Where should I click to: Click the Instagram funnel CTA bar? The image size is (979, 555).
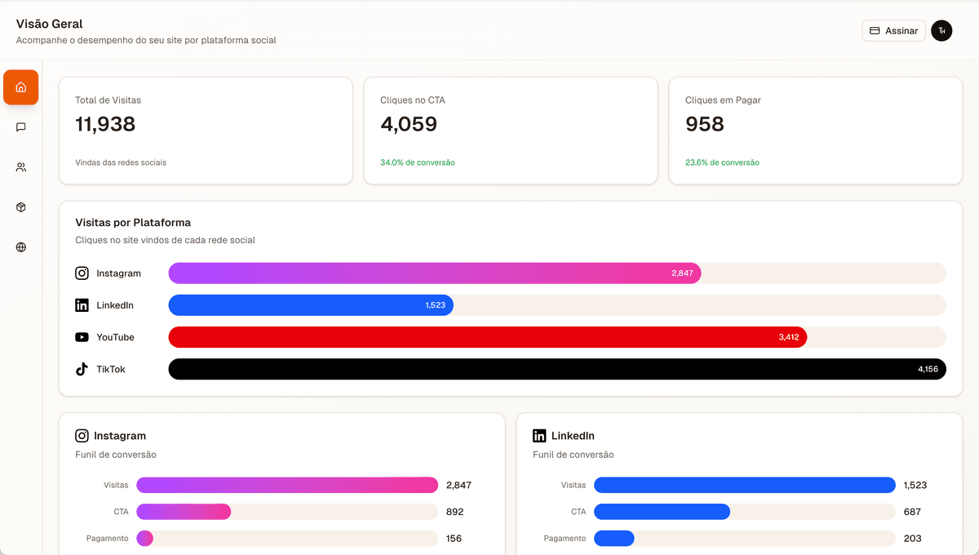(184, 512)
